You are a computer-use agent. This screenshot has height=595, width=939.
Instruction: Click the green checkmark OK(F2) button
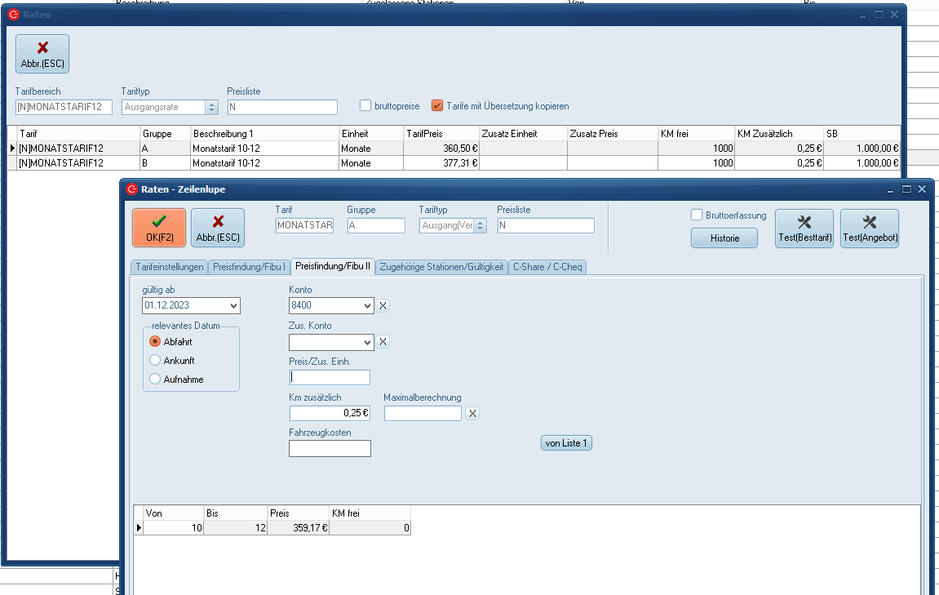(159, 228)
